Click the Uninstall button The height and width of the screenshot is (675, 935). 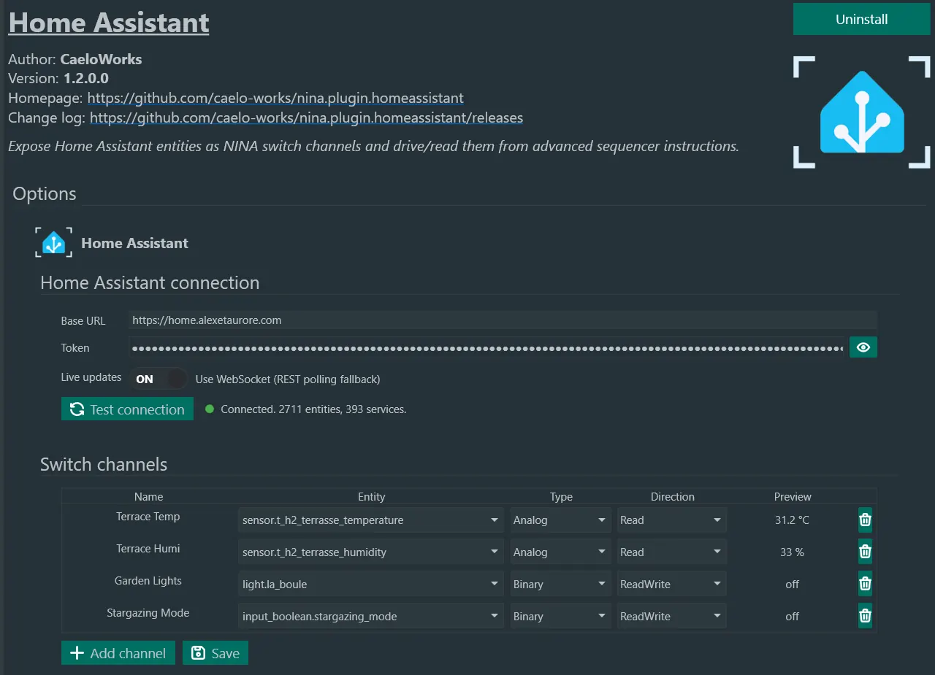click(x=862, y=19)
